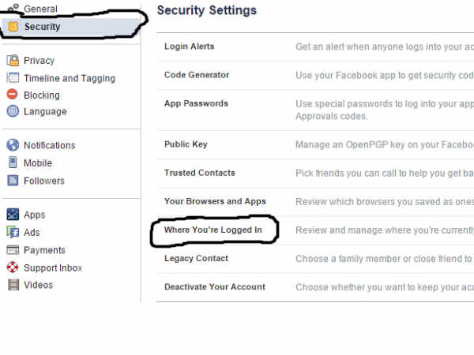Click the Videos filmstrip icon
This screenshot has height=355, width=474.
coord(13,285)
